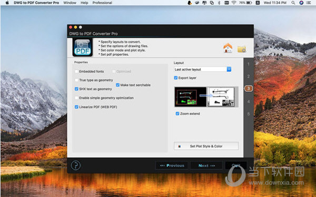Uncheck SHX text as geometry
Viewport: 316px width, 197px height.
click(x=76, y=89)
